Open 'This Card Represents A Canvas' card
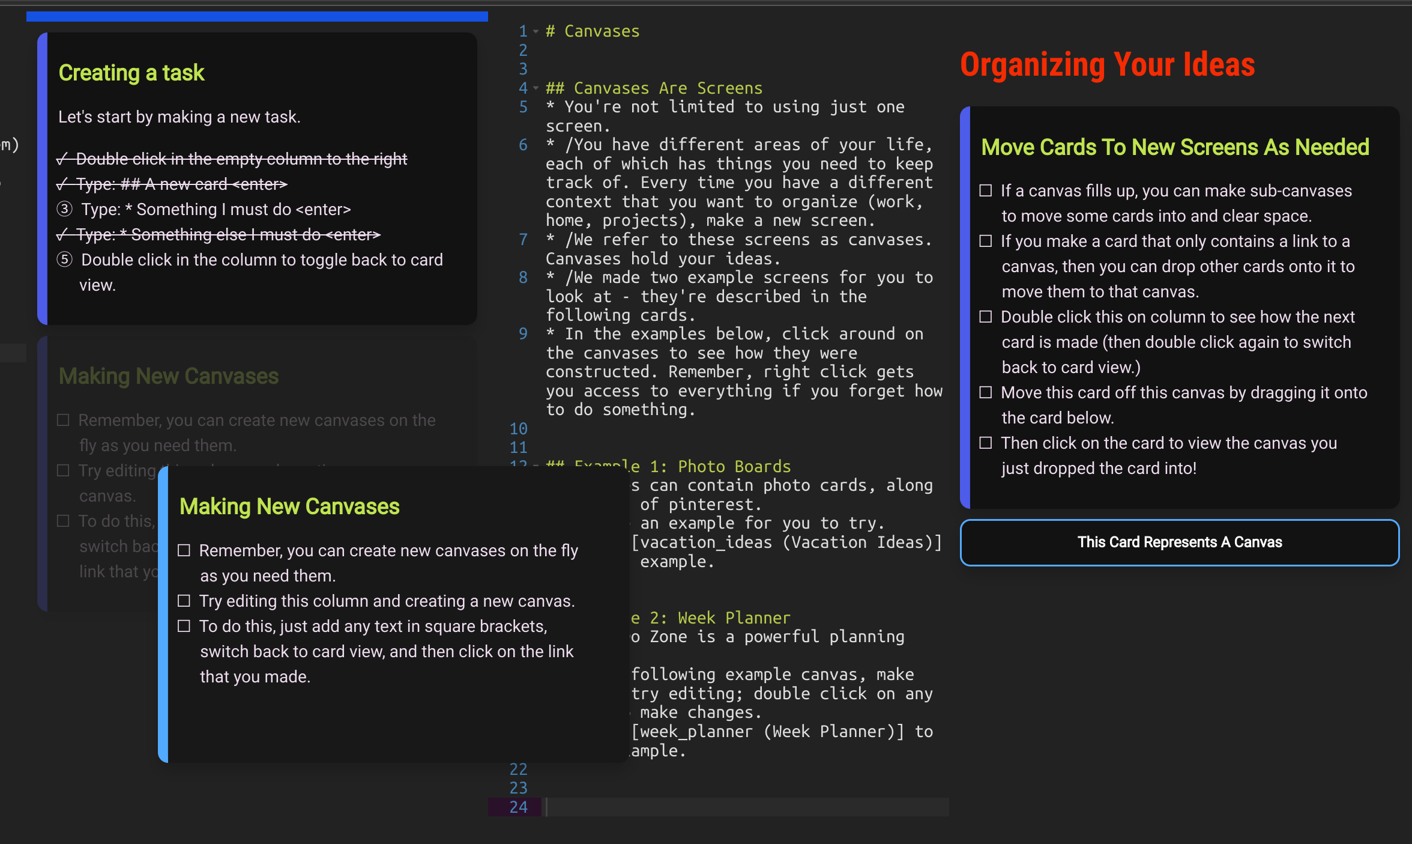1412x844 pixels. pos(1179,542)
